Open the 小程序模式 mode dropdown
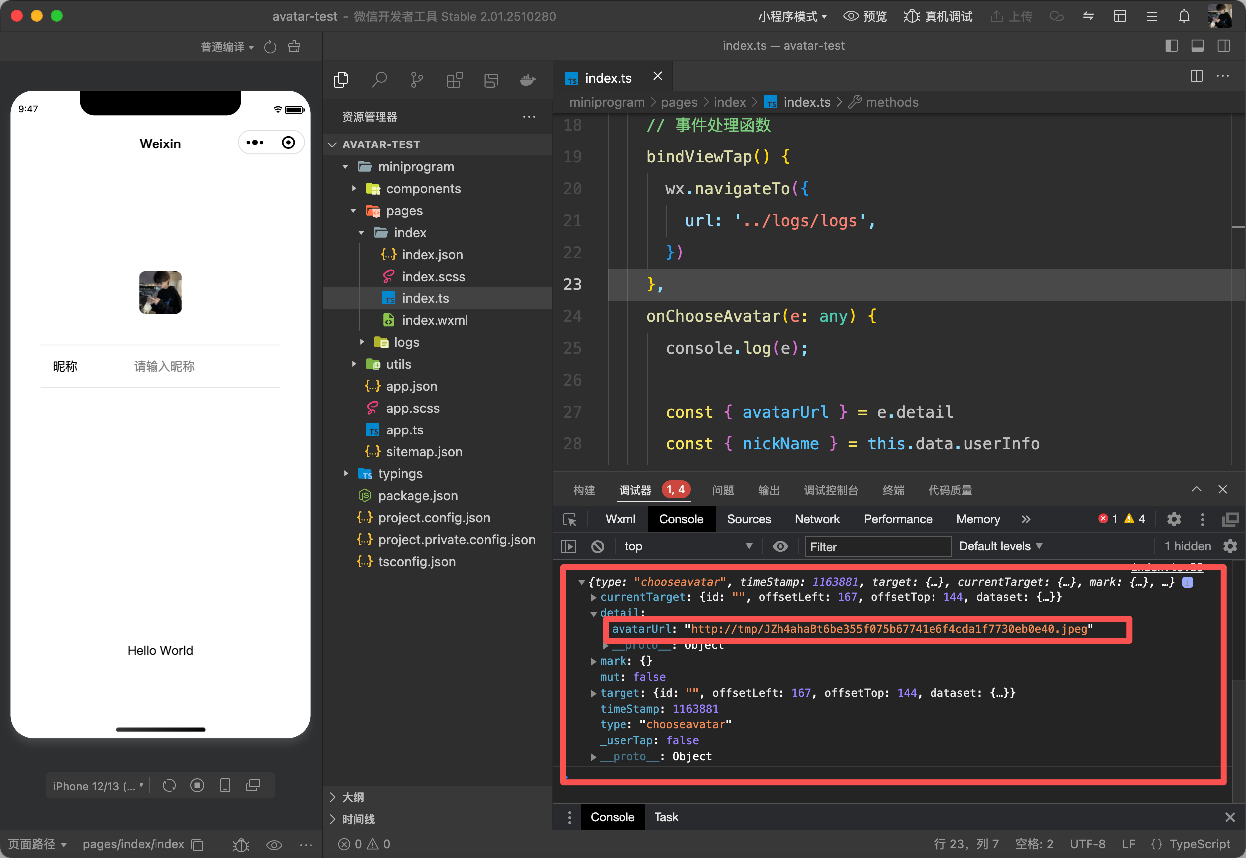 point(791,16)
